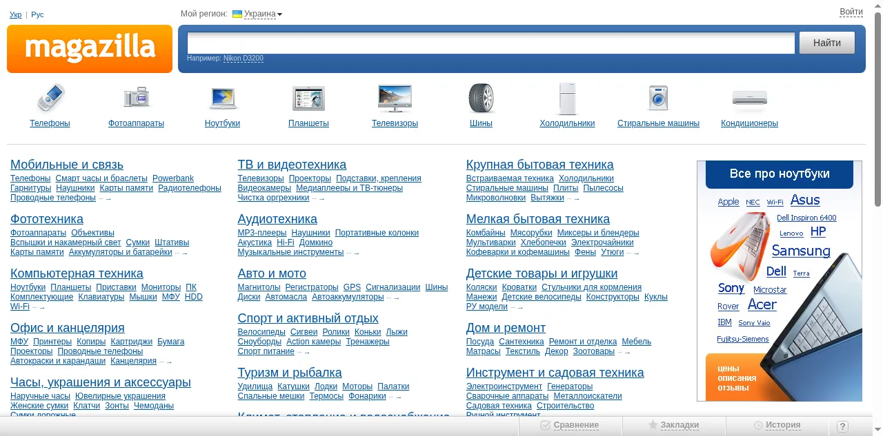
Task: Click the Медиаплееры и ТВ-тюнеры link
Action: tap(349, 188)
